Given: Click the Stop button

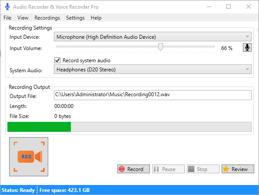Looking at the screenshot, I should click(x=203, y=169).
